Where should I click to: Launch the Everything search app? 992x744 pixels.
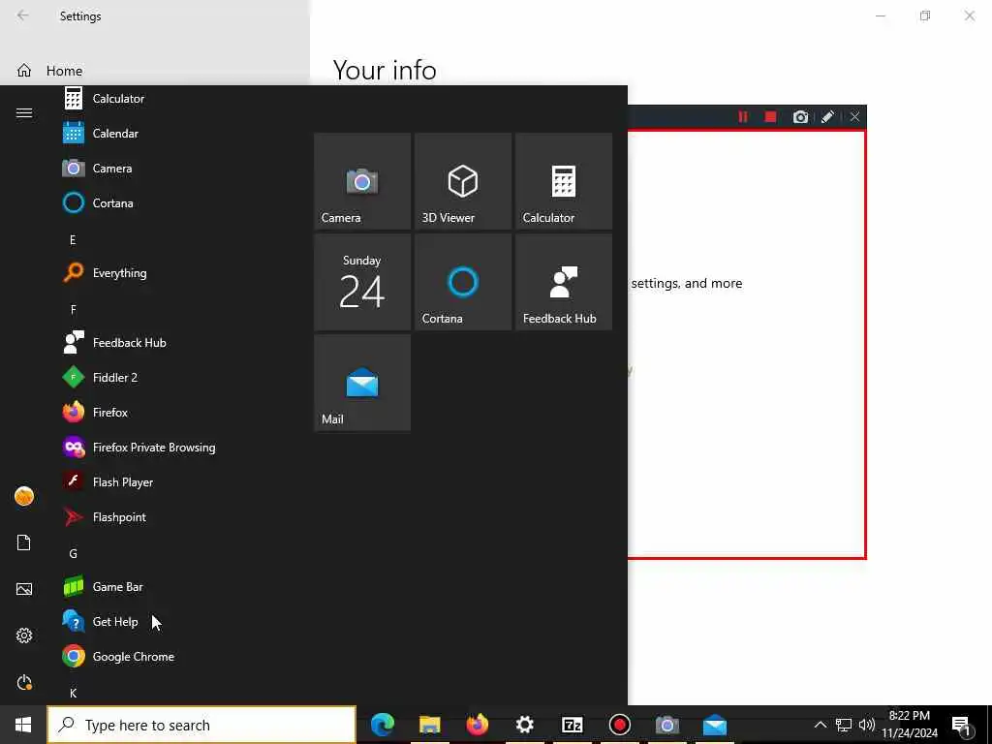tap(179, 272)
